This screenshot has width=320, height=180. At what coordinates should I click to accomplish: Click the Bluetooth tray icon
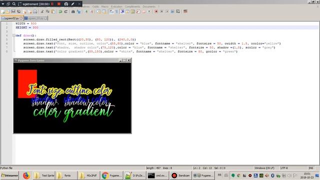pyautogui.click(x=272, y=175)
